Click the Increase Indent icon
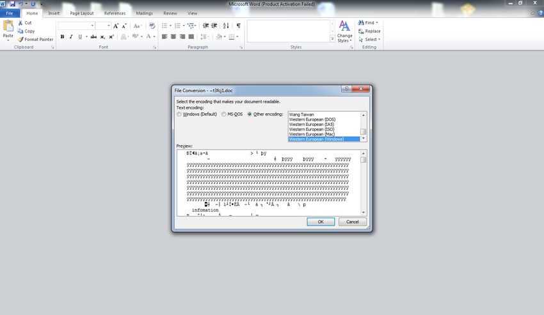The image size is (544, 315). point(214,26)
